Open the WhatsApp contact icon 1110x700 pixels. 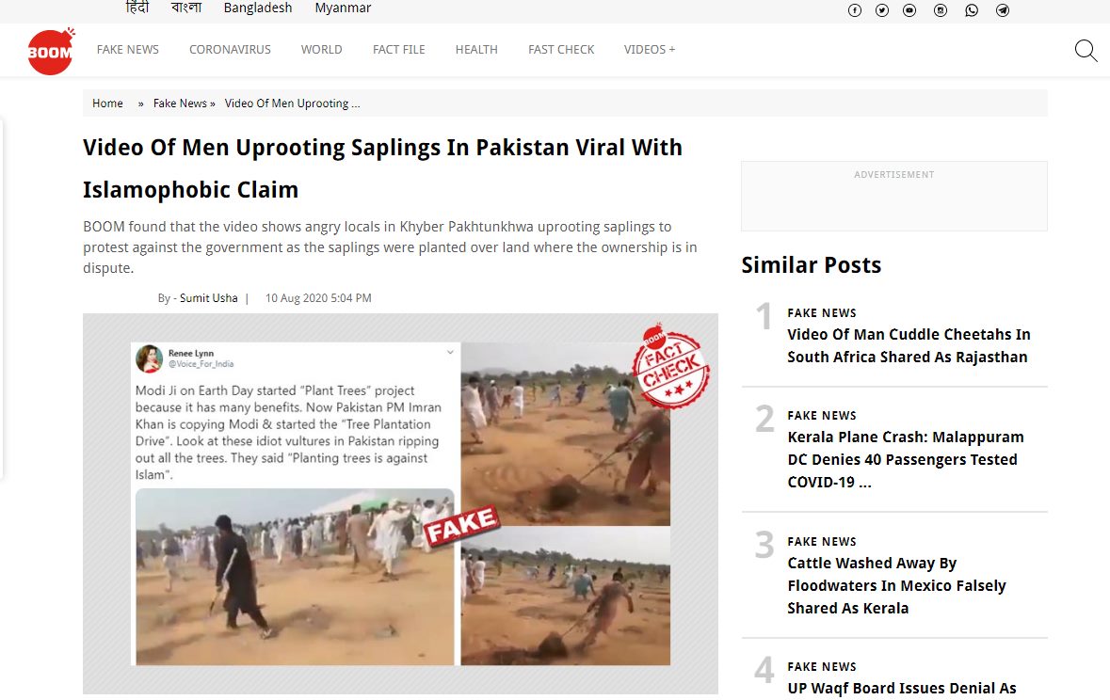pos(972,10)
